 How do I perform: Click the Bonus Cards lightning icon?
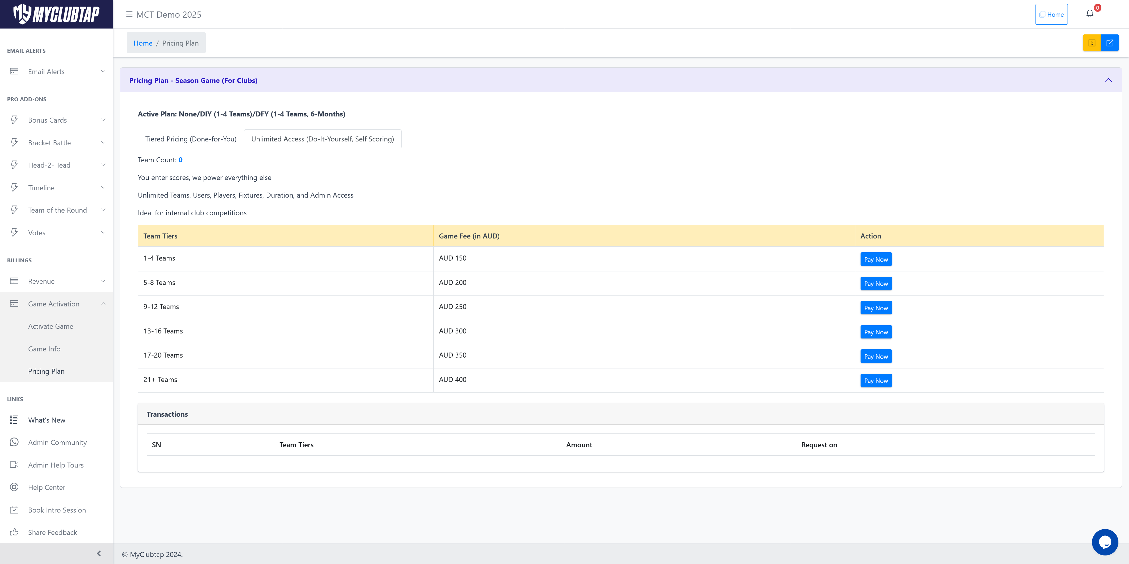pyautogui.click(x=14, y=120)
